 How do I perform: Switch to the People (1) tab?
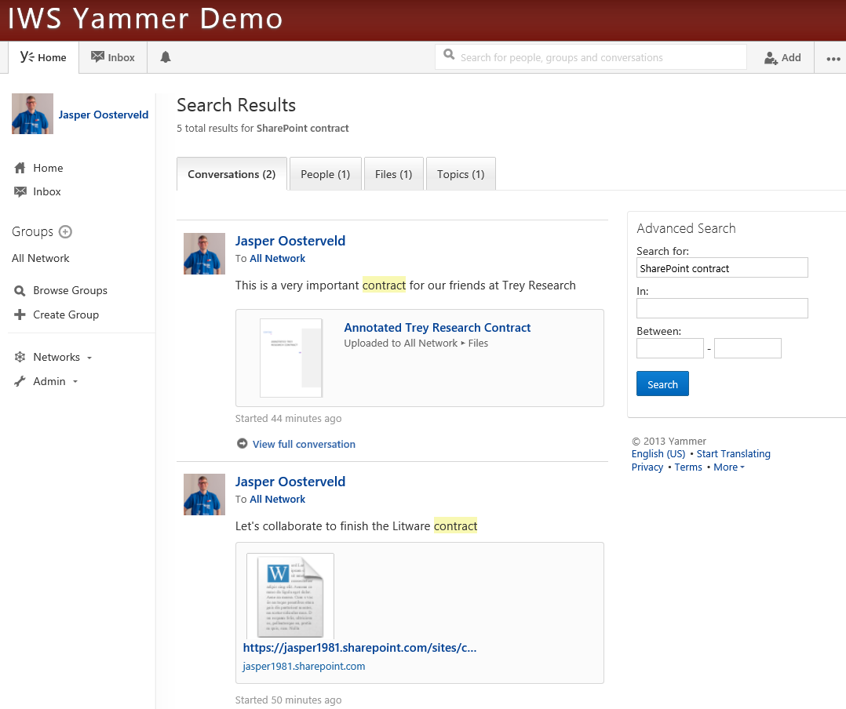tap(326, 174)
